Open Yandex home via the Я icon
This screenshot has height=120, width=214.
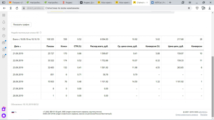11,8
